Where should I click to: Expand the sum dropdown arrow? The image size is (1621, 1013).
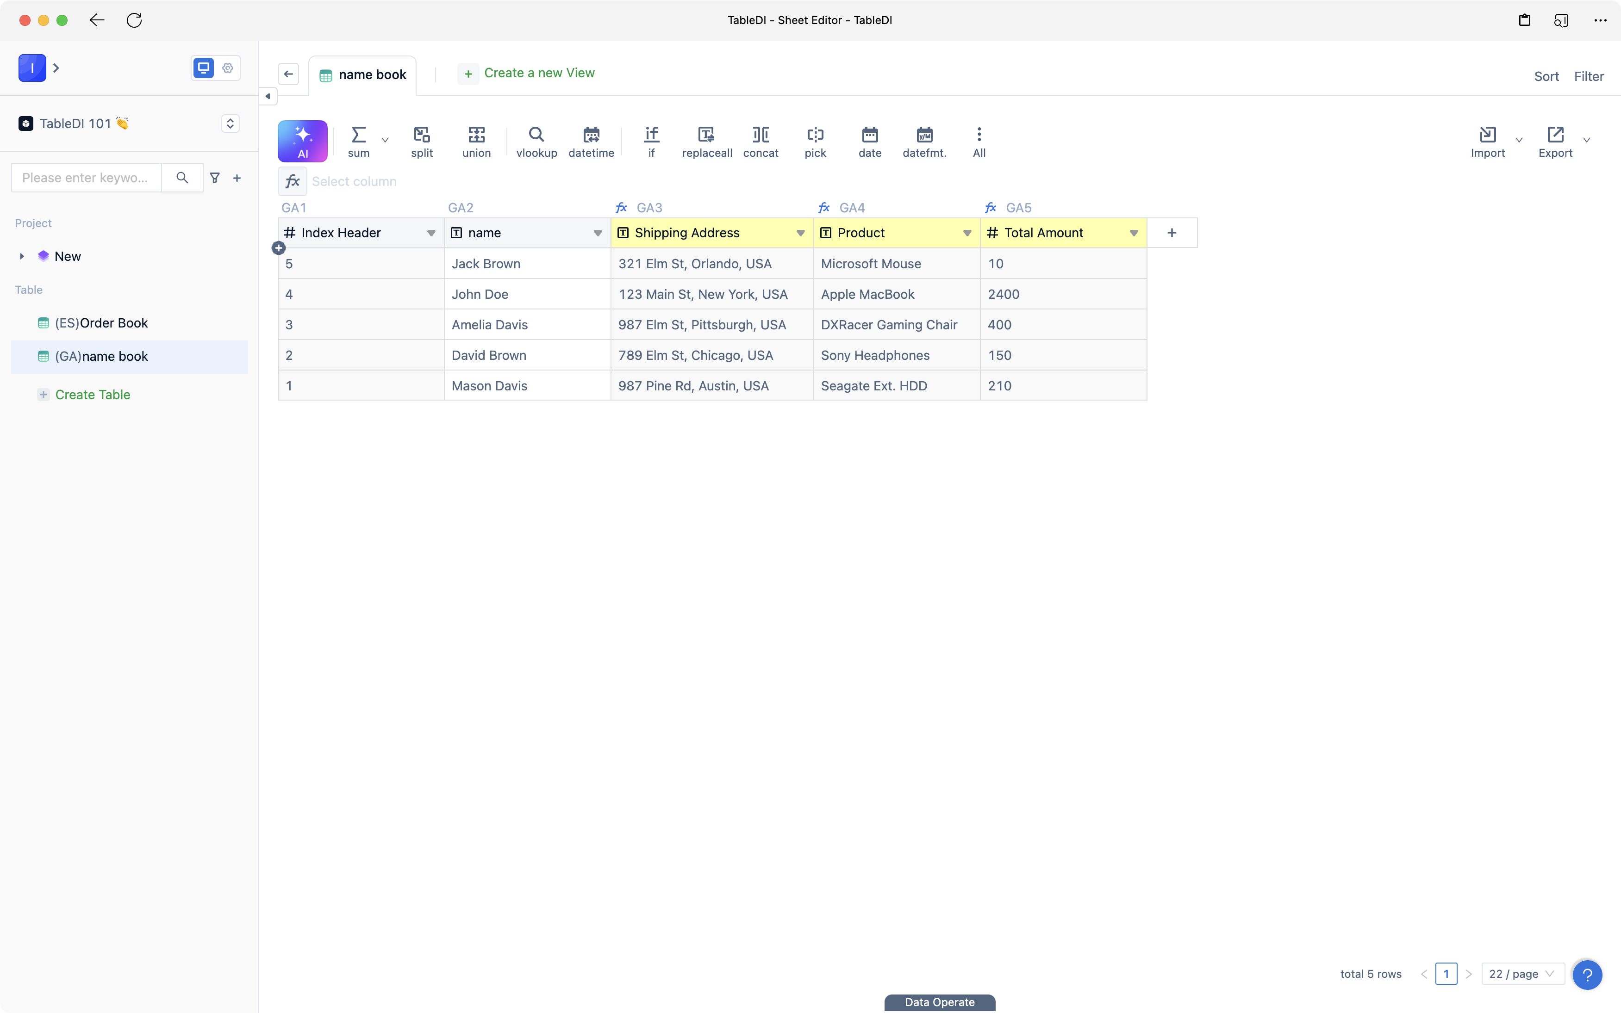point(385,140)
